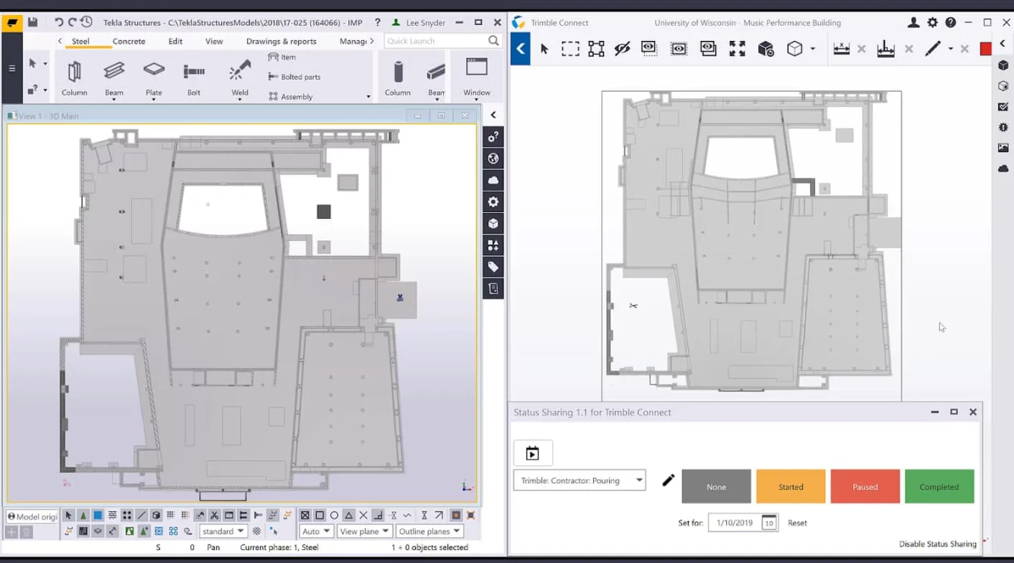This screenshot has width=1014, height=563.
Task: Open the Trimble: Contractor: Pouring dropdown
Action: tap(580, 481)
